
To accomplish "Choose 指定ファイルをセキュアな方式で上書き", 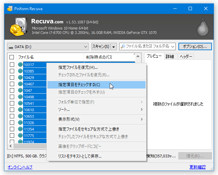I will pos(96,129).
